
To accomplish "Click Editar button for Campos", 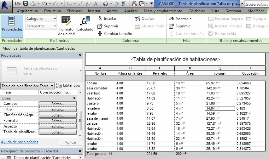I will pyautogui.click(x=58, y=104).
